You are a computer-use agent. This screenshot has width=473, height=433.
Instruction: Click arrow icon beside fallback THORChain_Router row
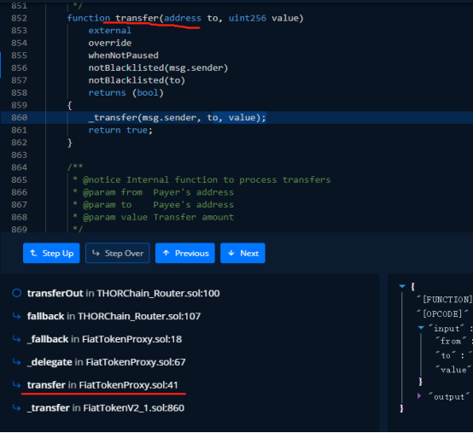[x=16, y=316]
